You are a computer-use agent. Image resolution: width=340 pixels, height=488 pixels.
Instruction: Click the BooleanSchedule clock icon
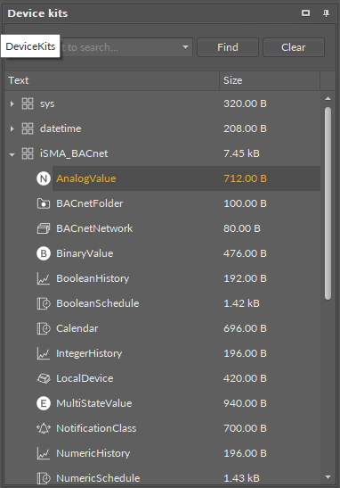(44, 303)
